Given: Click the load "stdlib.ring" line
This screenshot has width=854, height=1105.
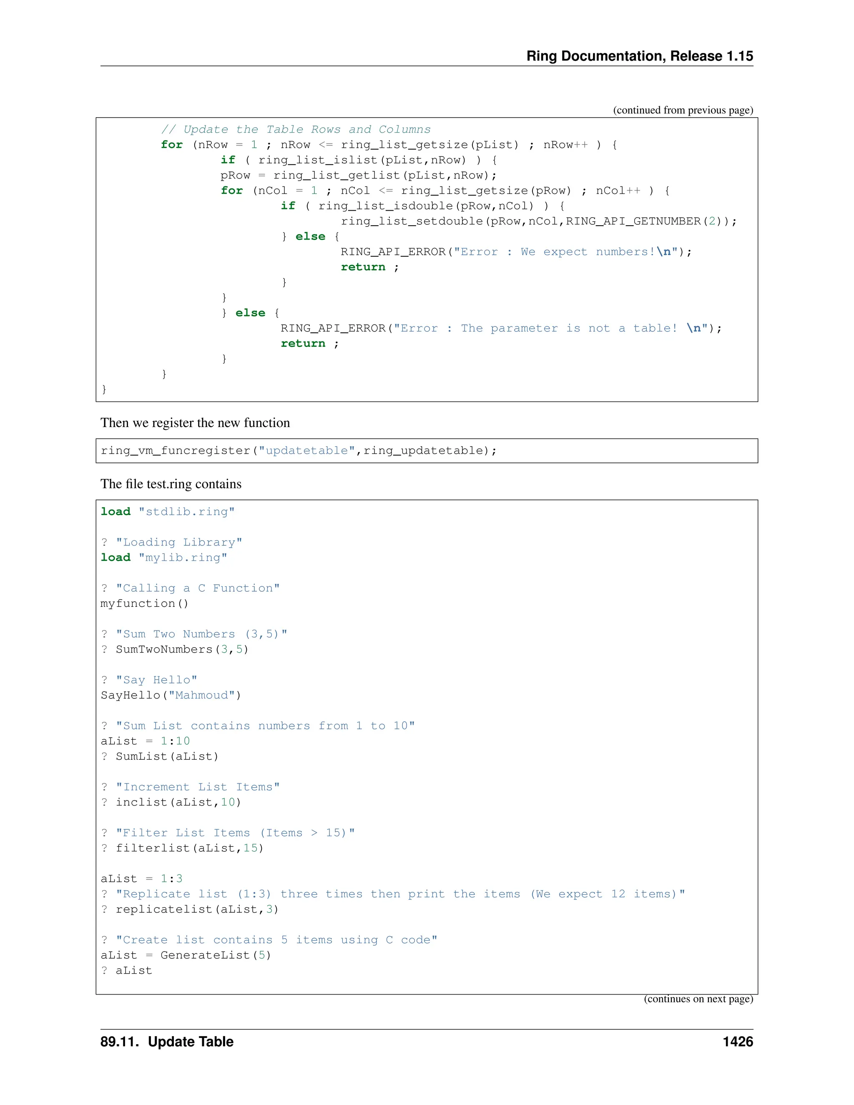Looking at the screenshot, I should (x=168, y=512).
